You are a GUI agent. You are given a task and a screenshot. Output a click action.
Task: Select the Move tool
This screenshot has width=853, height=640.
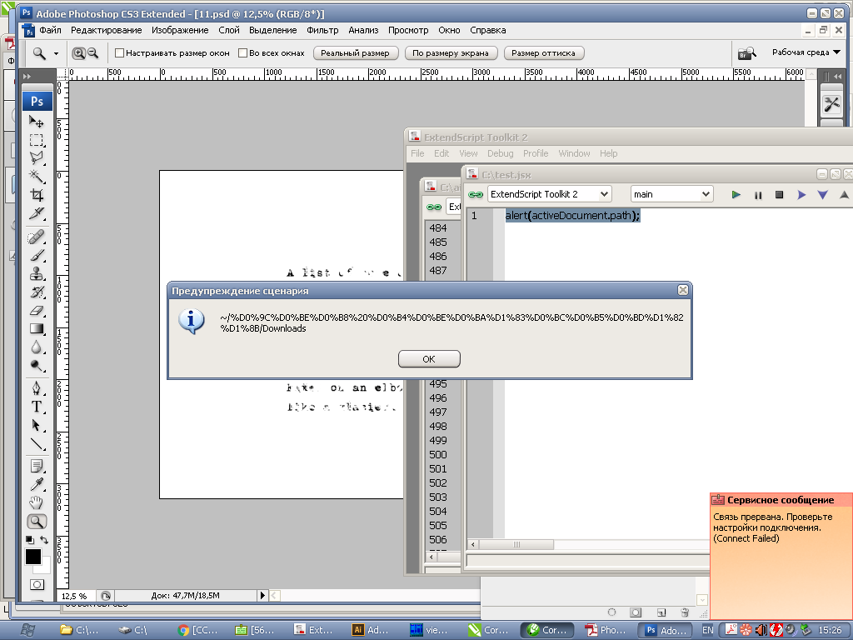click(37, 122)
